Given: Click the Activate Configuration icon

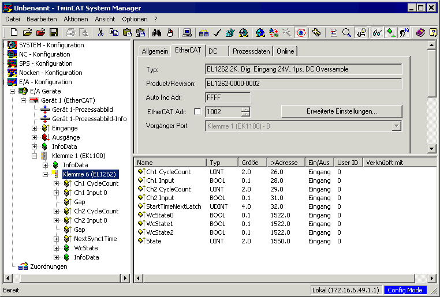Looking at the screenshot, I should [x=230, y=33].
